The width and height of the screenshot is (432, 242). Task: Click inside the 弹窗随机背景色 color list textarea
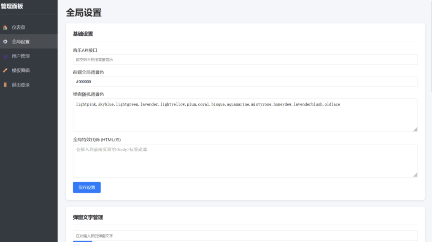[x=245, y=115]
